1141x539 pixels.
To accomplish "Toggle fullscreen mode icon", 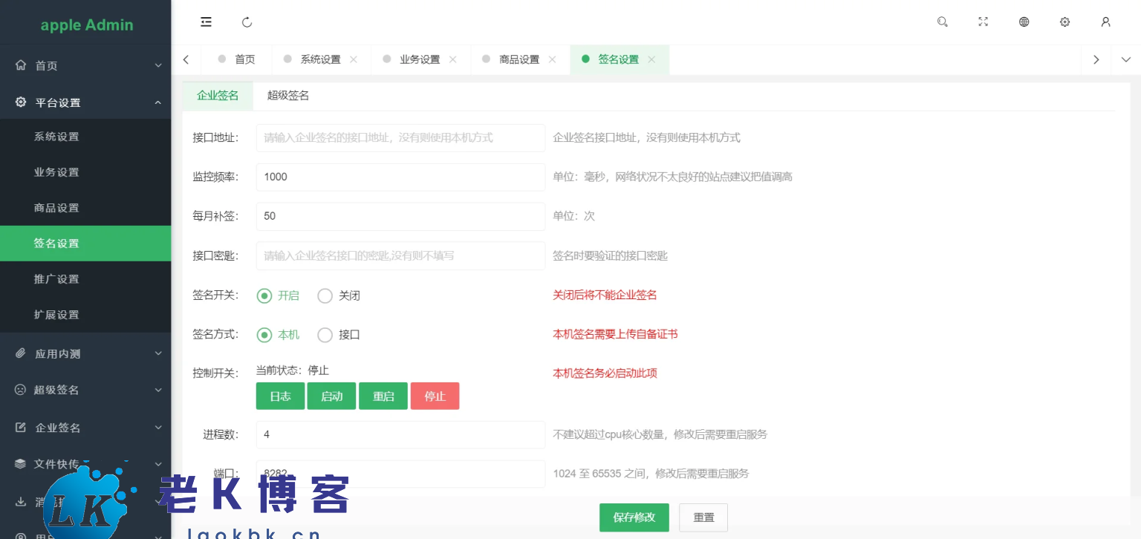I will click(x=983, y=22).
